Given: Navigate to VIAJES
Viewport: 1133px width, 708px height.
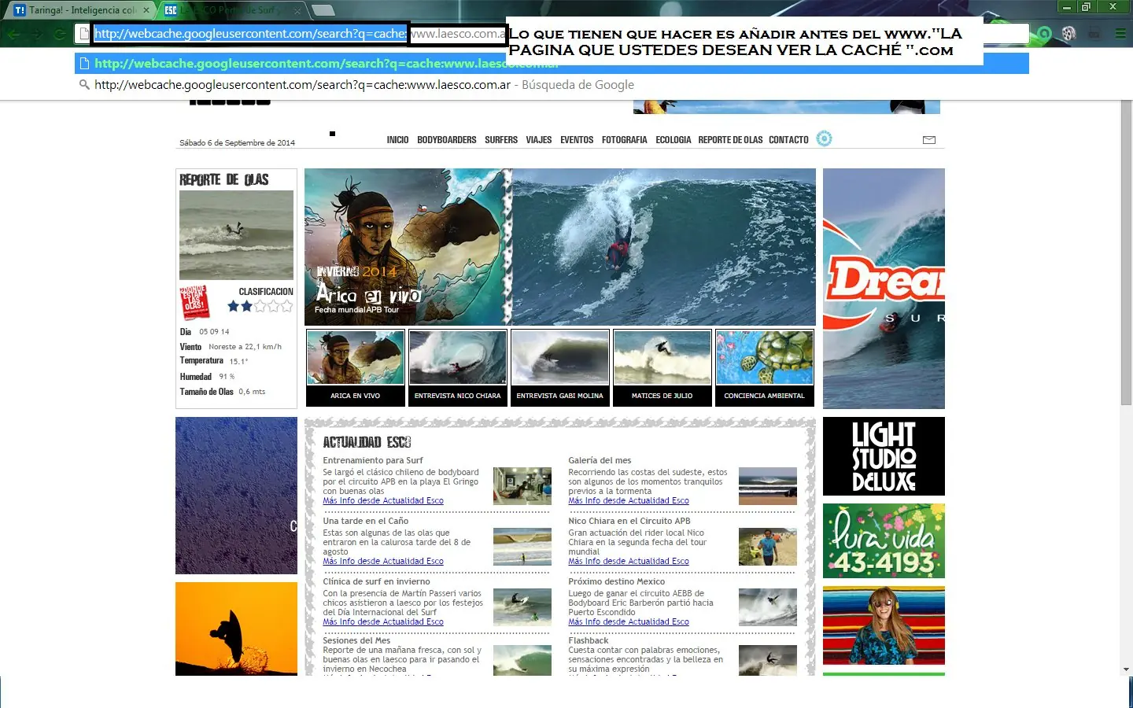Looking at the screenshot, I should [539, 140].
